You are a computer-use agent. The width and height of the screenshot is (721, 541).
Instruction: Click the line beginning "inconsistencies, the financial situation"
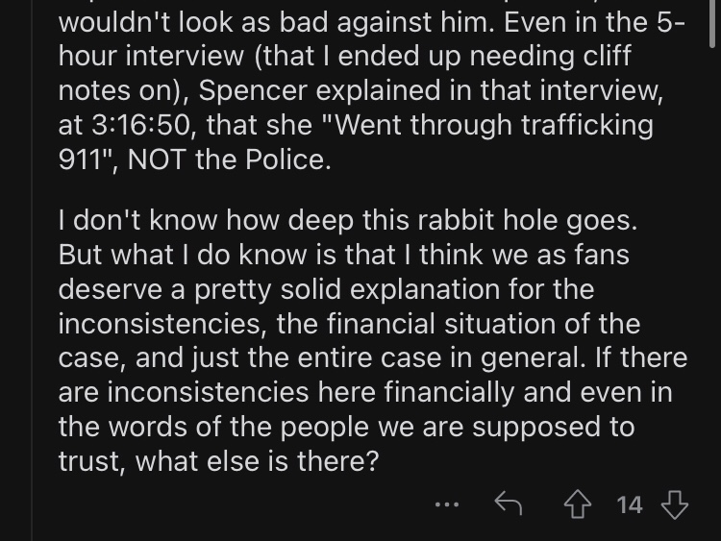349,324
